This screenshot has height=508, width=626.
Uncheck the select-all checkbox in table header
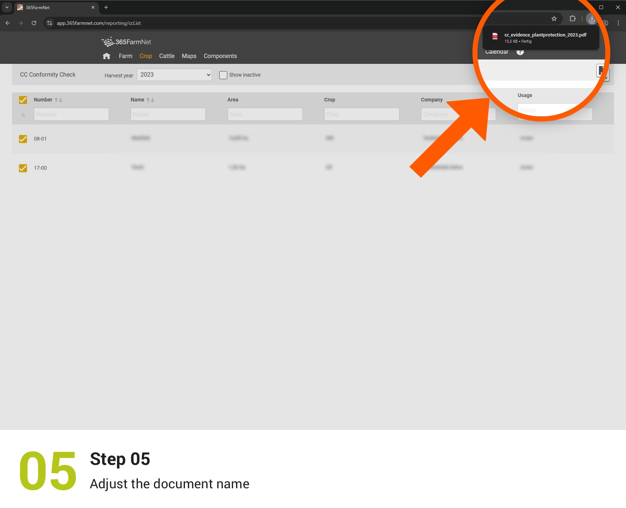pyautogui.click(x=23, y=100)
